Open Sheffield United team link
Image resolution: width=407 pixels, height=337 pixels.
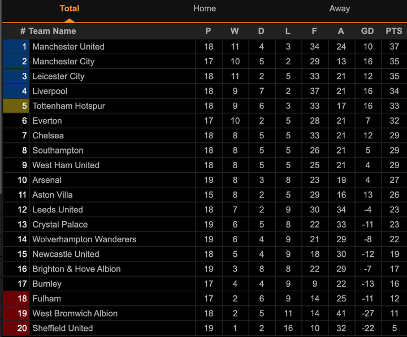pyautogui.click(x=62, y=328)
